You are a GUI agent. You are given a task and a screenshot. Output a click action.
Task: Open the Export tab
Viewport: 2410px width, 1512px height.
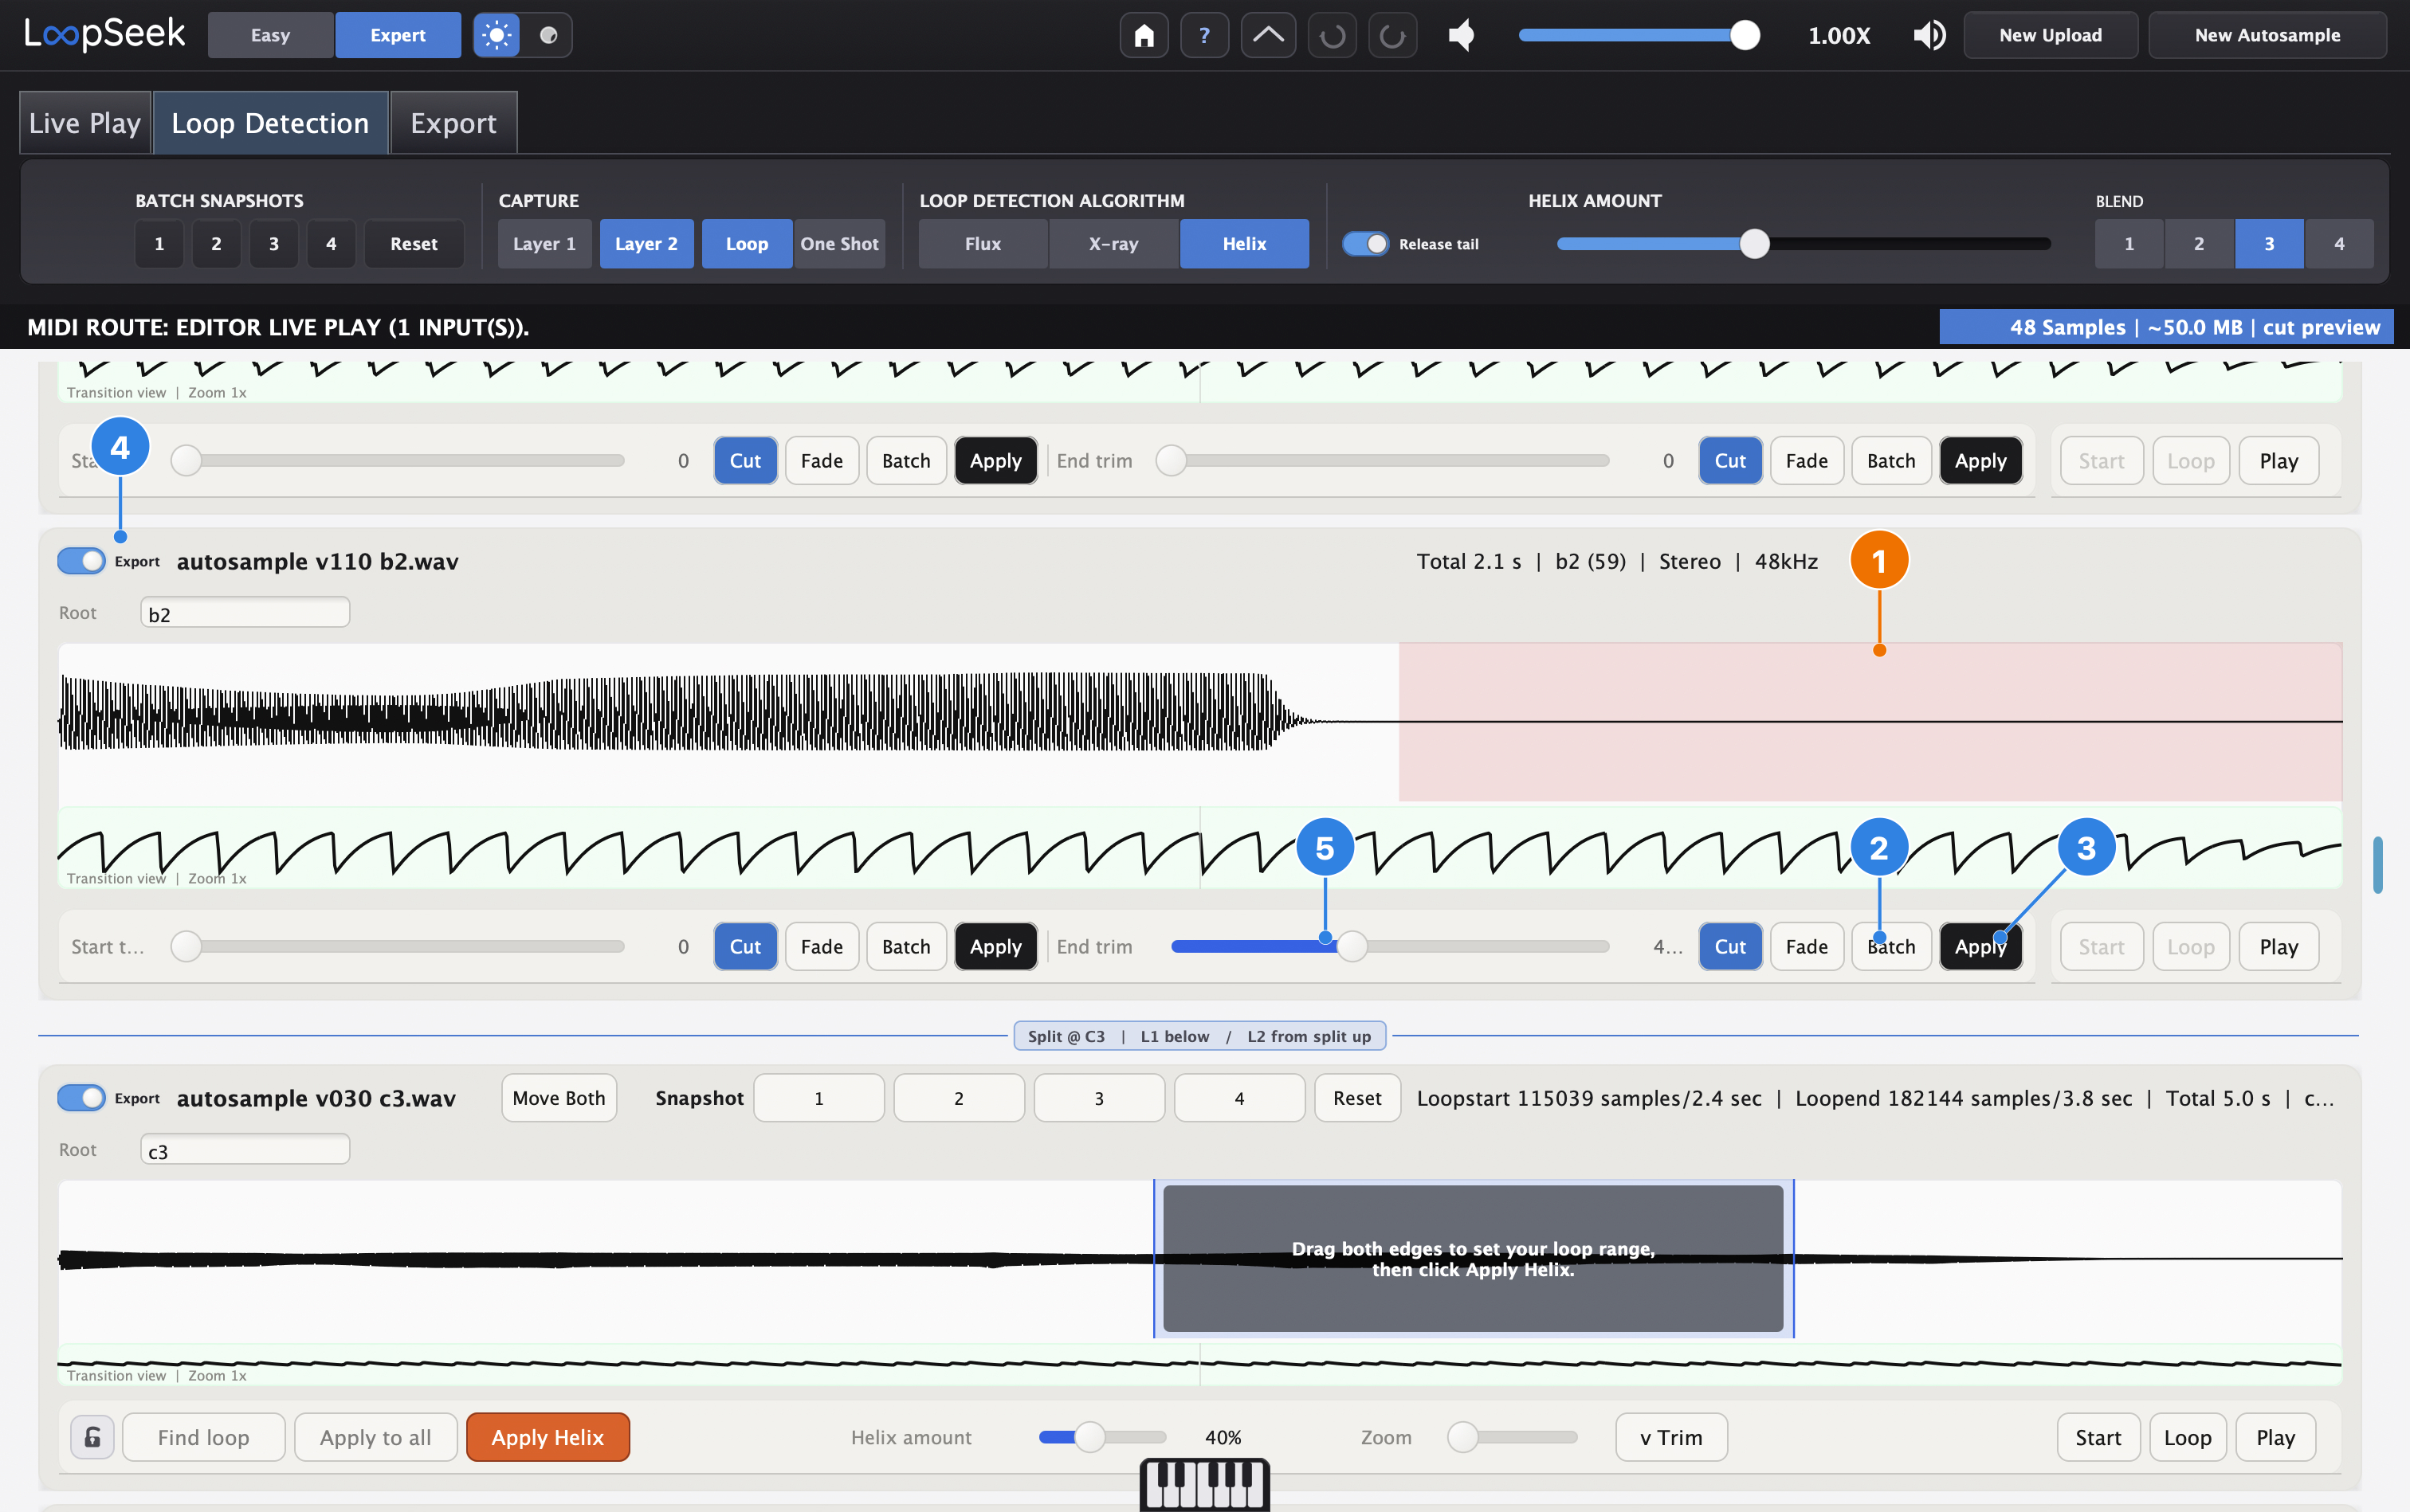click(x=453, y=123)
